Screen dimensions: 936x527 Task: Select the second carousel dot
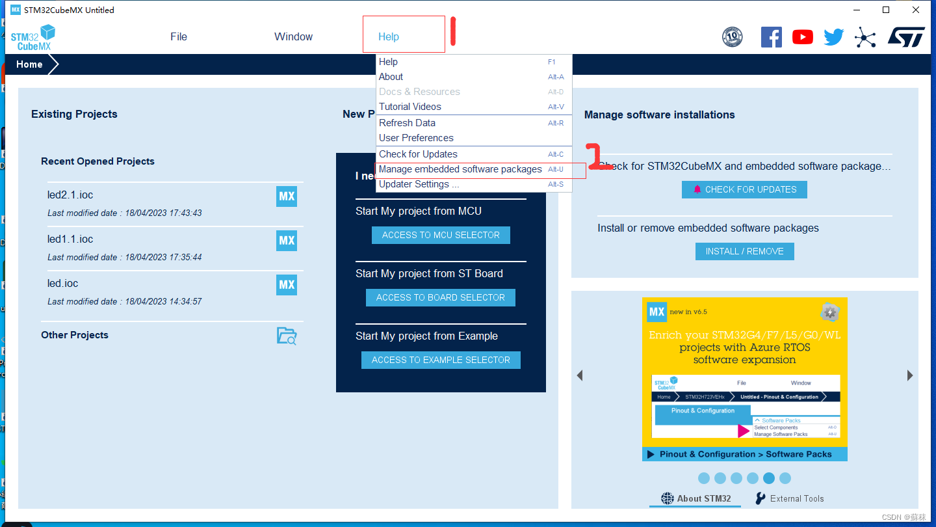tap(720, 478)
